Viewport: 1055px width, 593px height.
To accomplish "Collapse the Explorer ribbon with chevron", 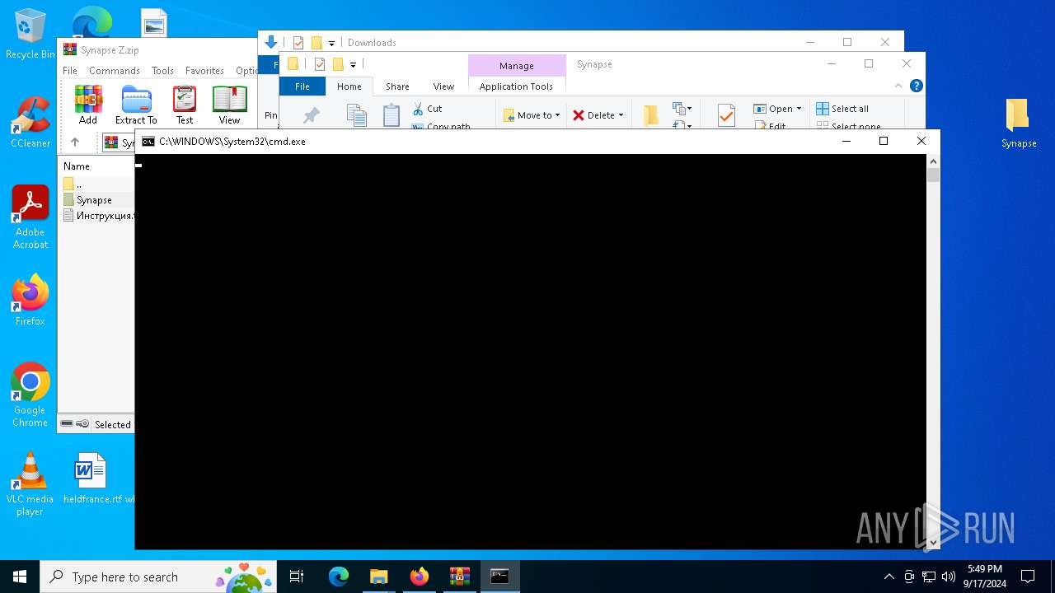I will pyautogui.click(x=898, y=86).
